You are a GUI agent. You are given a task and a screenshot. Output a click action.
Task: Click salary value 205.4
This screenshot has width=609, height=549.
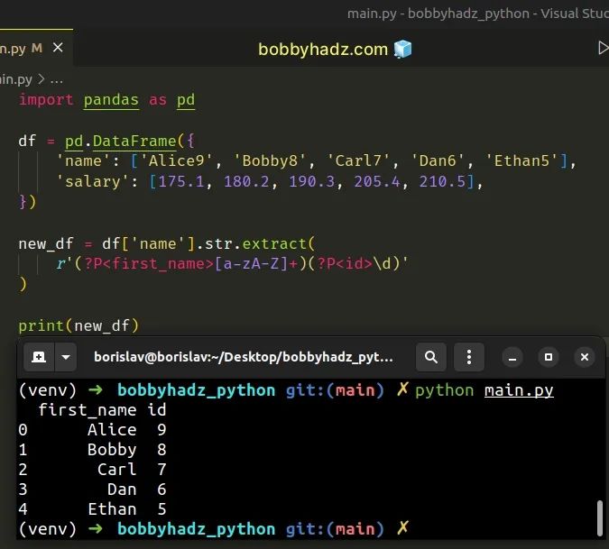point(377,181)
